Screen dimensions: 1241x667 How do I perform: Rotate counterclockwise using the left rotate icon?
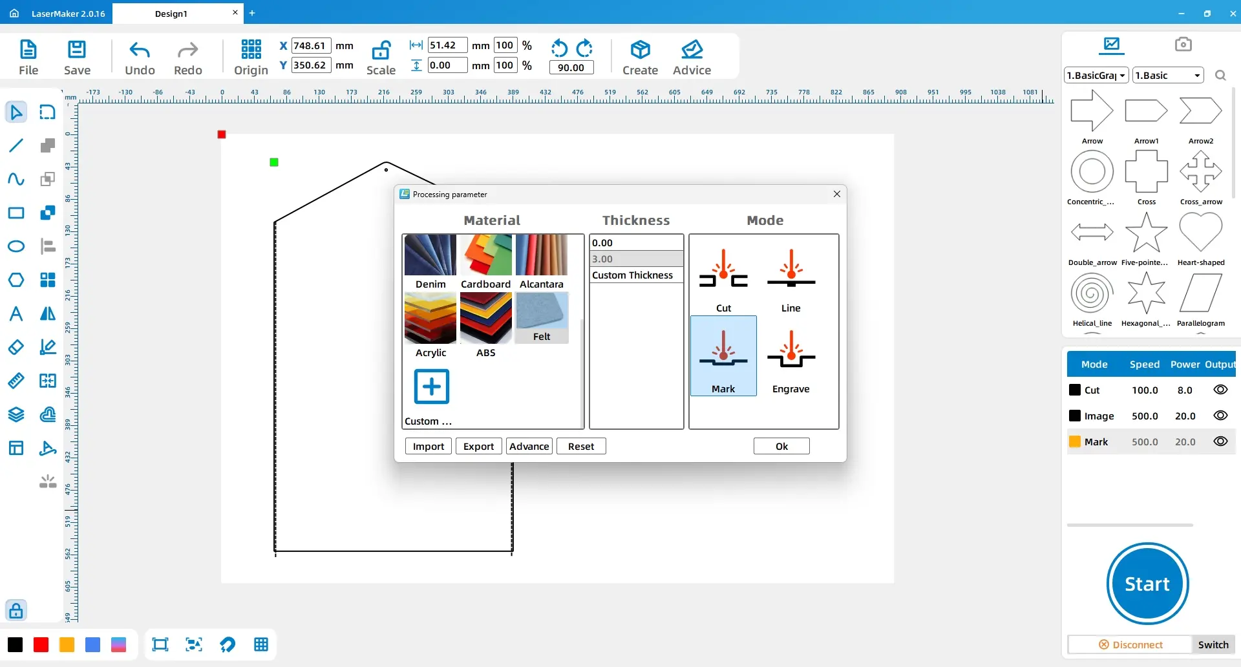[559, 48]
